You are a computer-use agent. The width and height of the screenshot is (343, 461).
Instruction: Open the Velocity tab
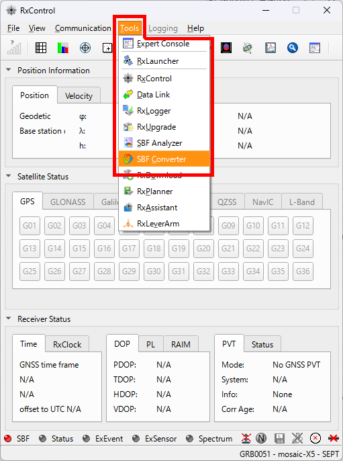point(79,95)
